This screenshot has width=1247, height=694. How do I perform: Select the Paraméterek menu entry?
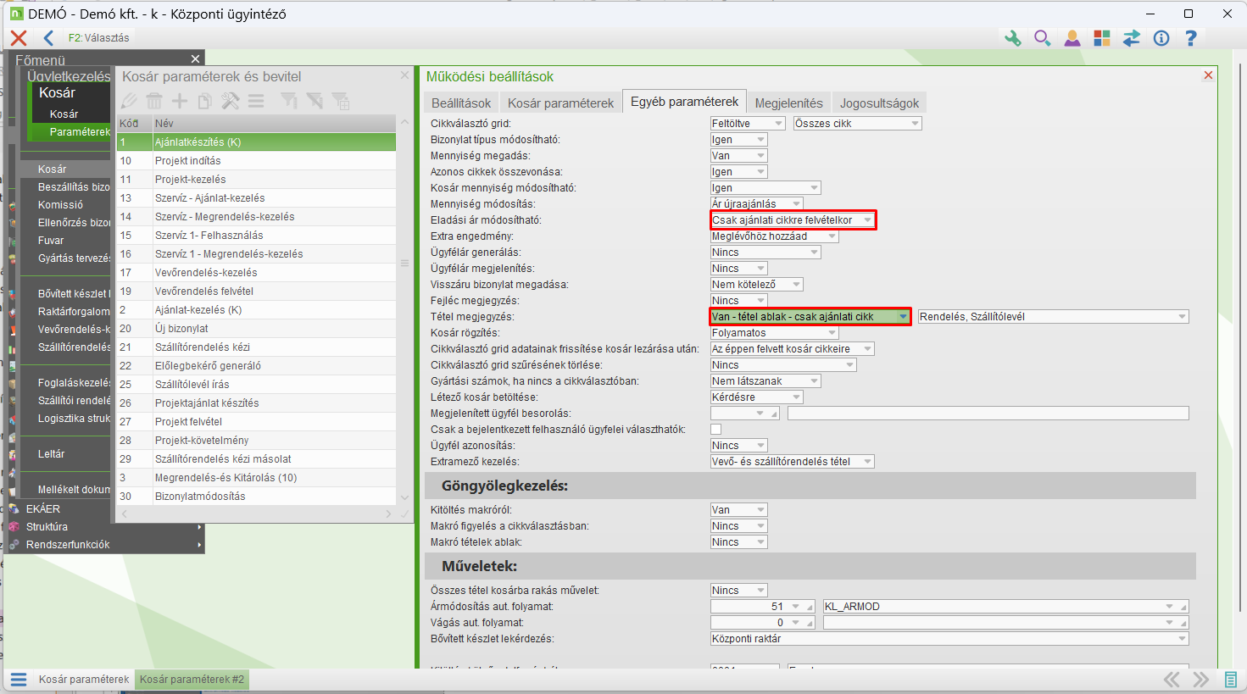click(x=80, y=132)
